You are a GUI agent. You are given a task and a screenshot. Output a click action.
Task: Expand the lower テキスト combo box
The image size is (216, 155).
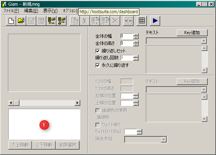(204, 90)
